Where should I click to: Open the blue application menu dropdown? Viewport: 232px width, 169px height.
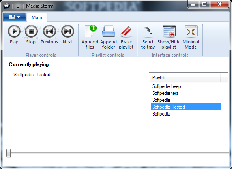15,17
